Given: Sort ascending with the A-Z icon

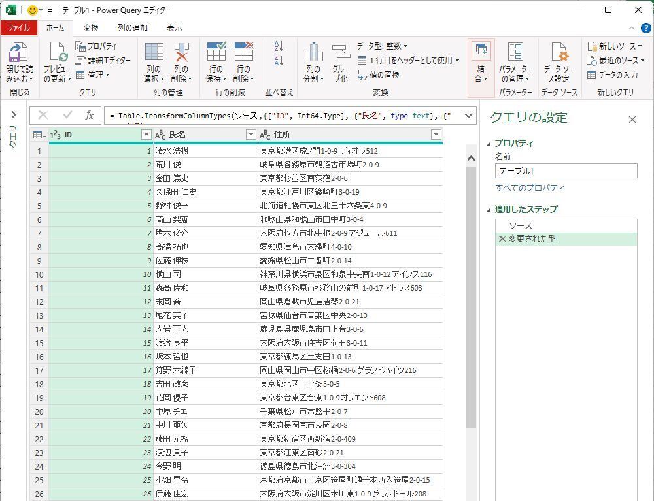Looking at the screenshot, I should point(279,46).
